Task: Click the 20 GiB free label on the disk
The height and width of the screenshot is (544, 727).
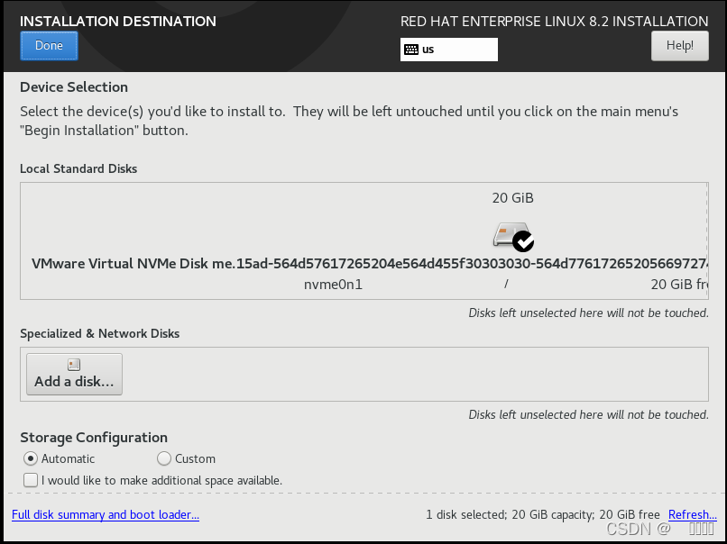Action: [679, 285]
